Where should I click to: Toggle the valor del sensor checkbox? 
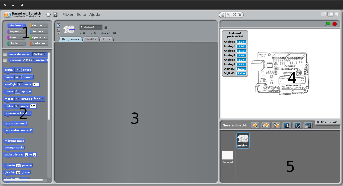point(5,54)
